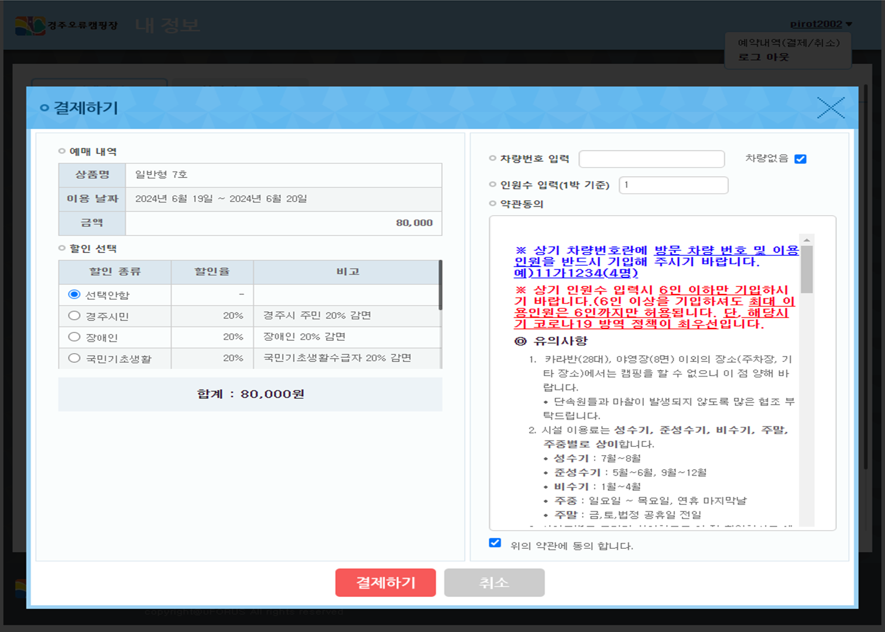Viewport: 885px width, 632px height.
Task: Click the discount list scrollbar
Action: point(440,285)
